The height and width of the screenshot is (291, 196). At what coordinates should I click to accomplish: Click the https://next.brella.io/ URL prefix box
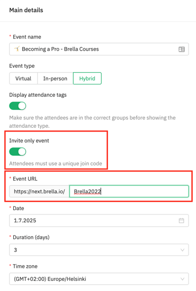coord(39,191)
